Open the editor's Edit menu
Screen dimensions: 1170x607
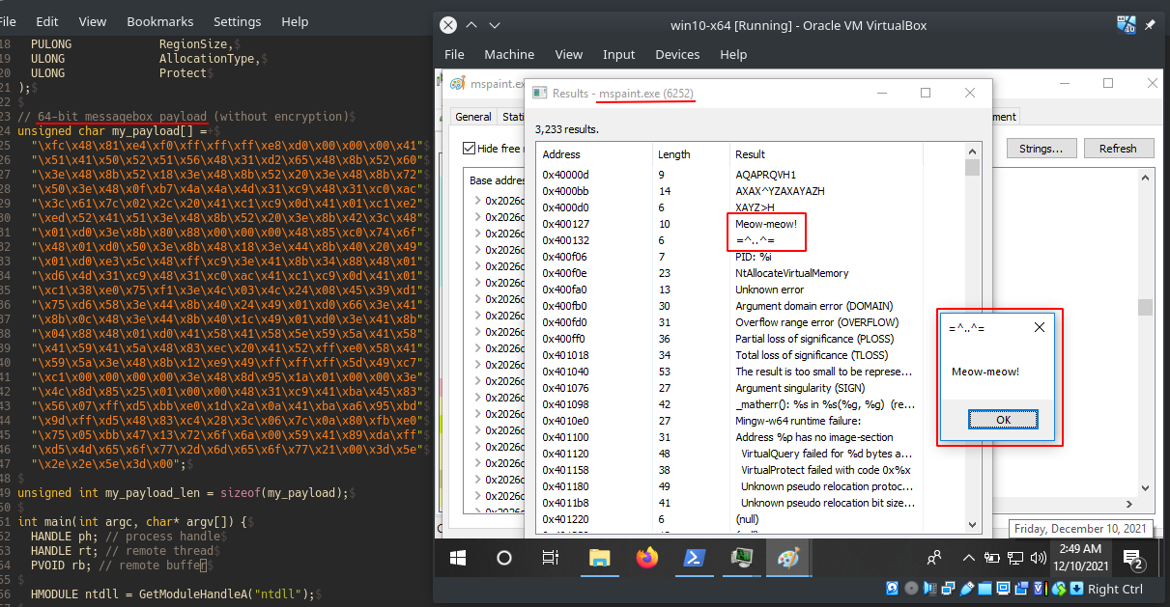tap(46, 21)
